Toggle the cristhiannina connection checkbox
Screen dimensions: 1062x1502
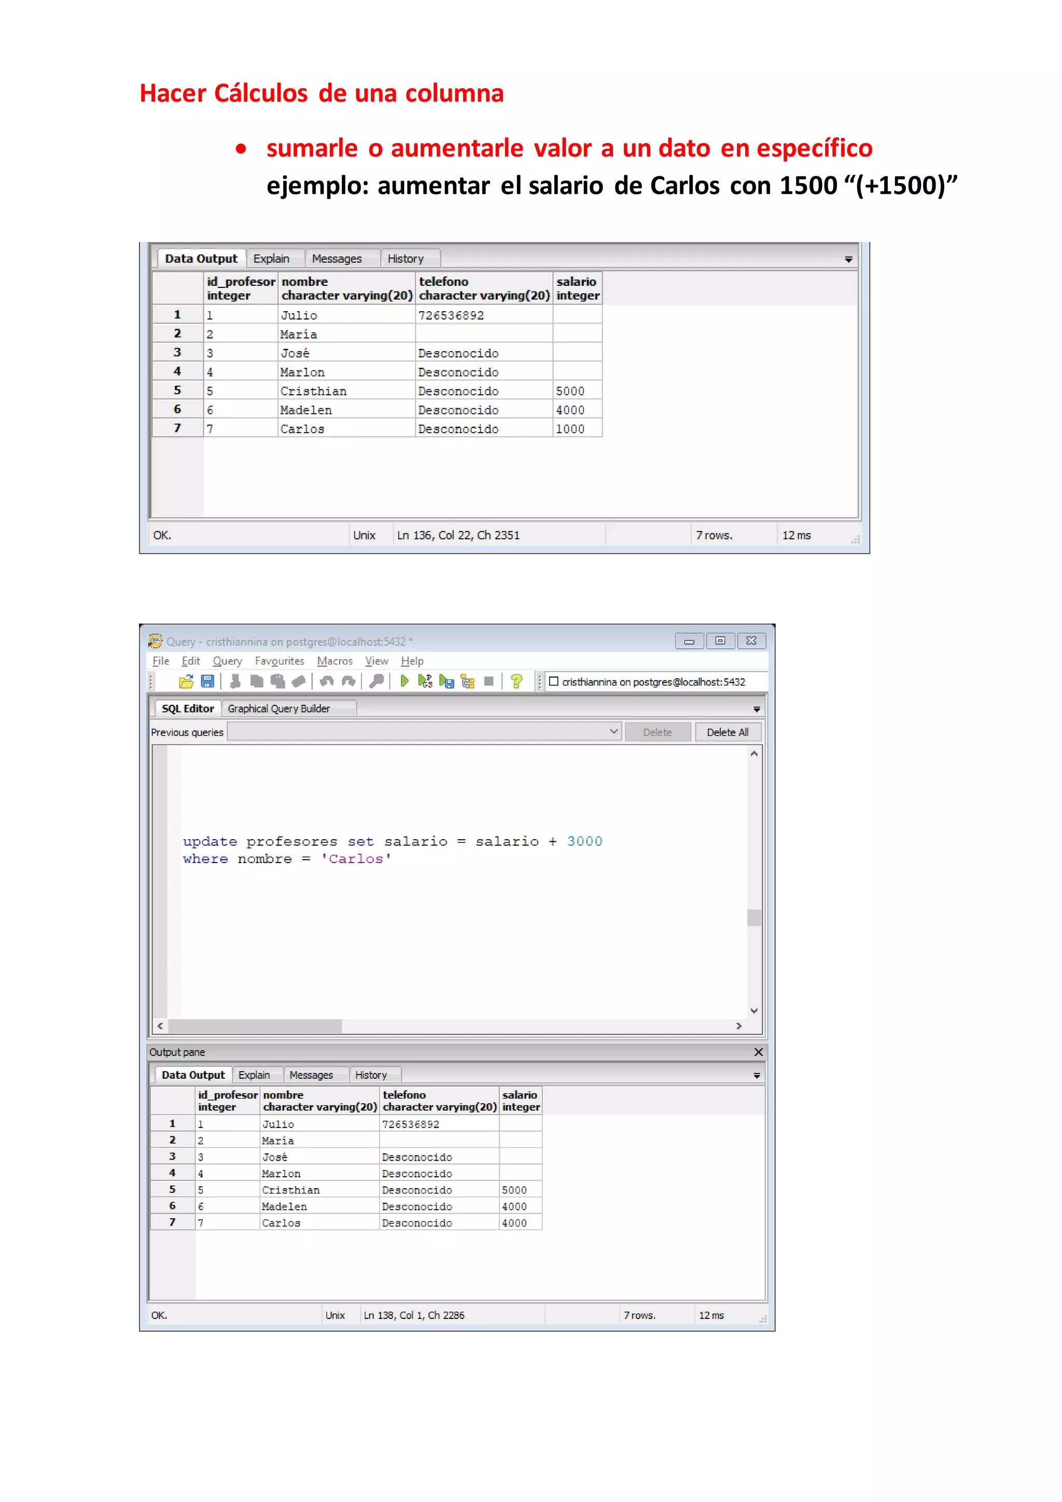pos(554,682)
